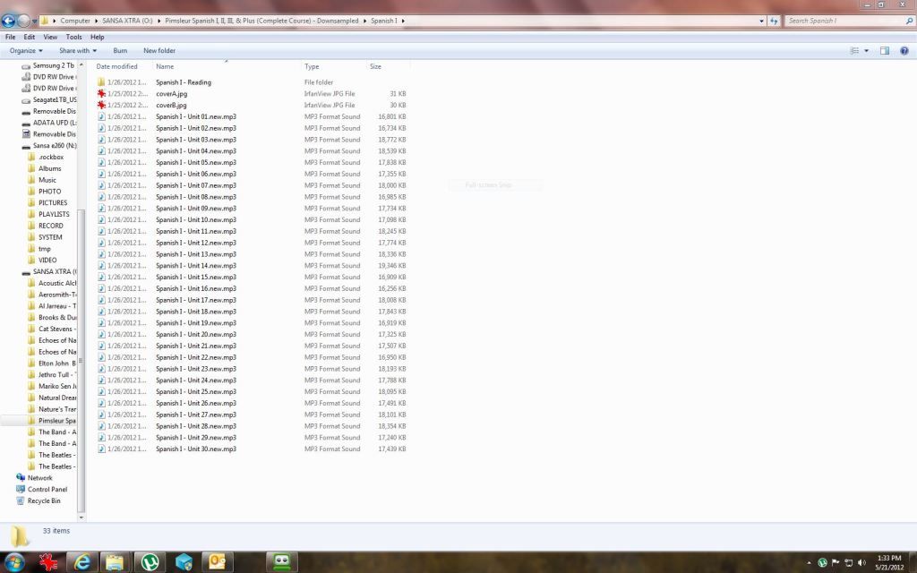
Task: Open Outlook from the taskbar
Action: pos(217,562)
